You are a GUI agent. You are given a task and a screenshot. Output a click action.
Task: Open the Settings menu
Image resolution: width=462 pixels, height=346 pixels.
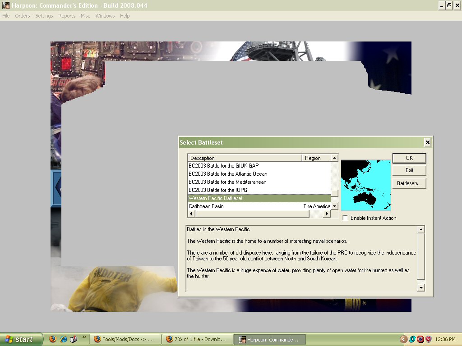coord(44,16)
